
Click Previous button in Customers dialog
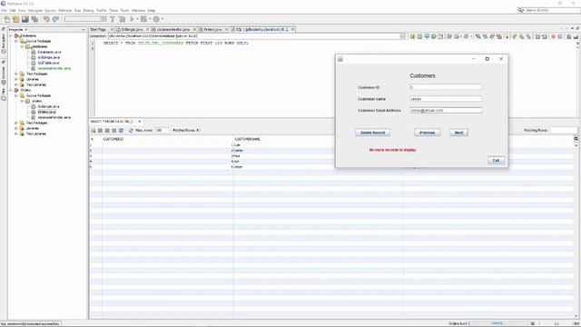(x=428, y=133)
